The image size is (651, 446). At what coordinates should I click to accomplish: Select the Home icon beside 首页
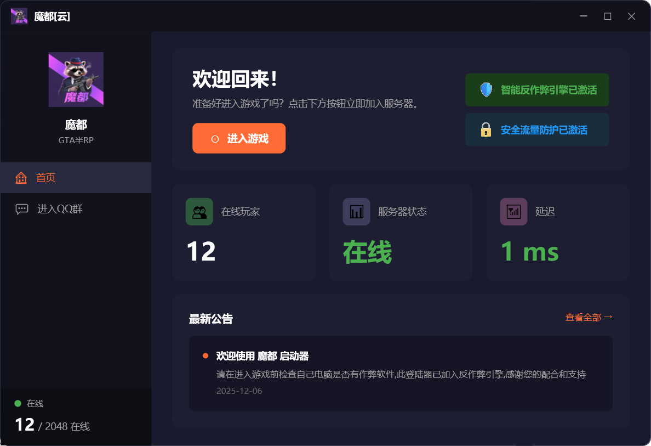[x=21, y=177]
